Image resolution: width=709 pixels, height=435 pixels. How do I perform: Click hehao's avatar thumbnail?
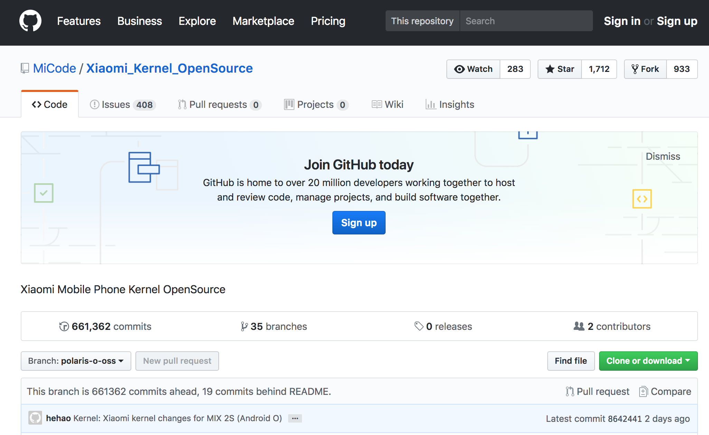coord(35,418)
